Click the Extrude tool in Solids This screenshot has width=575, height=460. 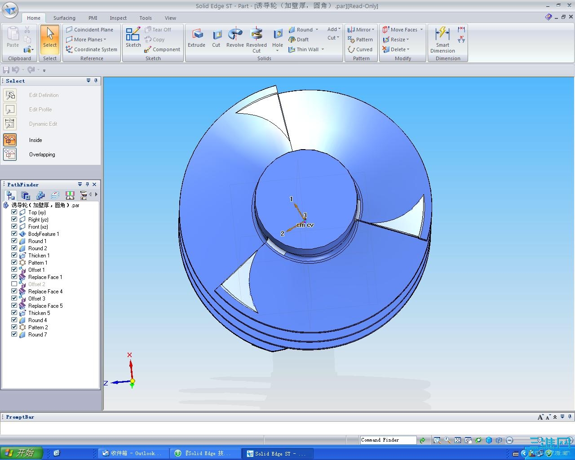[x=196, y=38]
